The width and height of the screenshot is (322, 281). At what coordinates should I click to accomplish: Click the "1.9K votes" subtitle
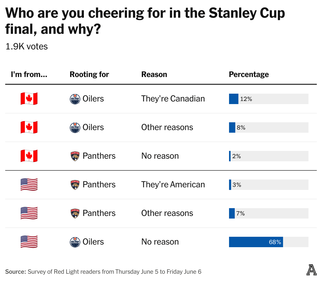point(27,47)
